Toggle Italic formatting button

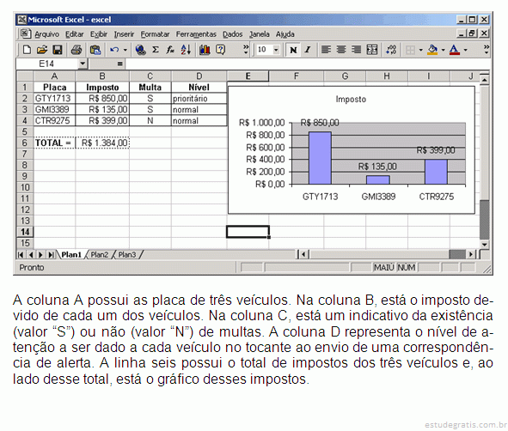308,50
